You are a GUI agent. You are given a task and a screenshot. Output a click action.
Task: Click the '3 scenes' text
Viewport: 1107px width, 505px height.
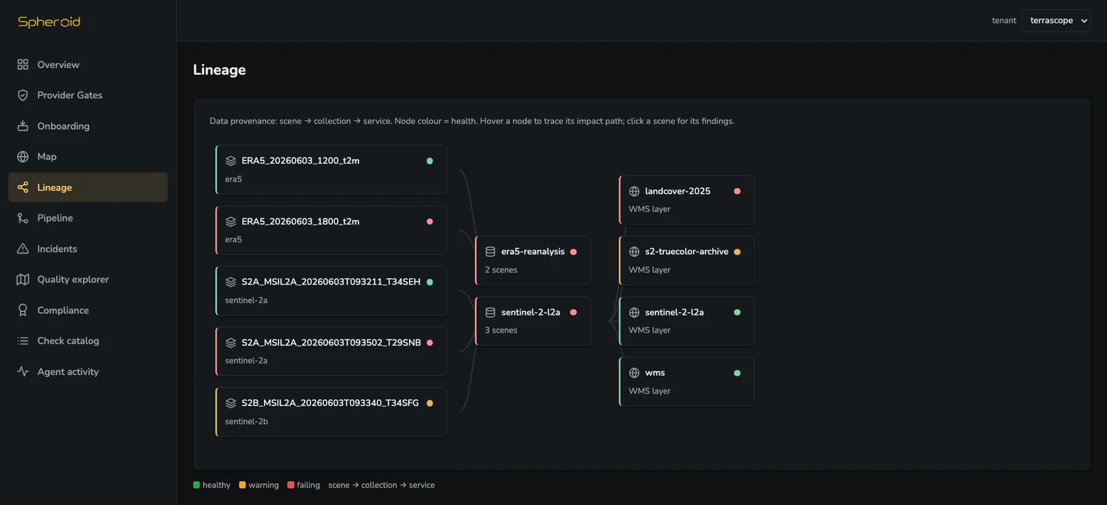click(x=501, y=330)
